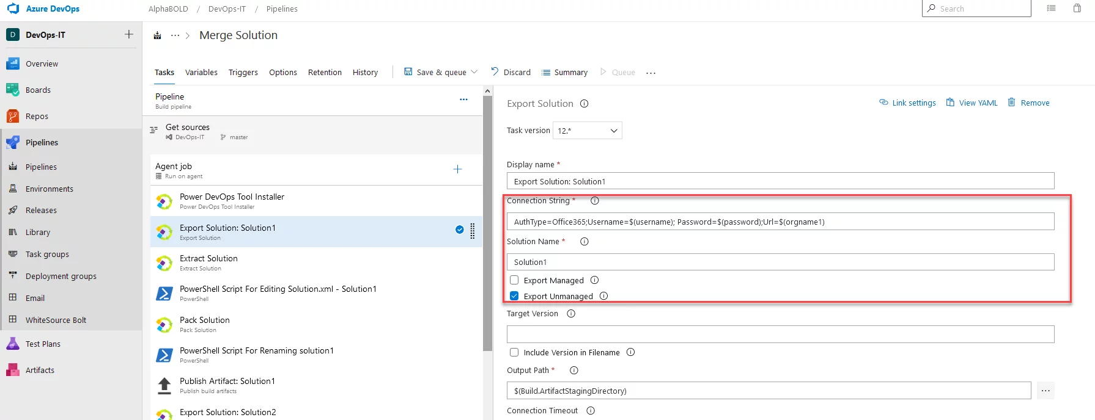
Task: Click the Discard button
Action: (x=511, y=72)
